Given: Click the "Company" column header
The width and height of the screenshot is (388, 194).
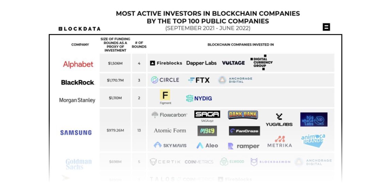Looking at the screenshot, I should pyautogui.click(x=80, y=45).
